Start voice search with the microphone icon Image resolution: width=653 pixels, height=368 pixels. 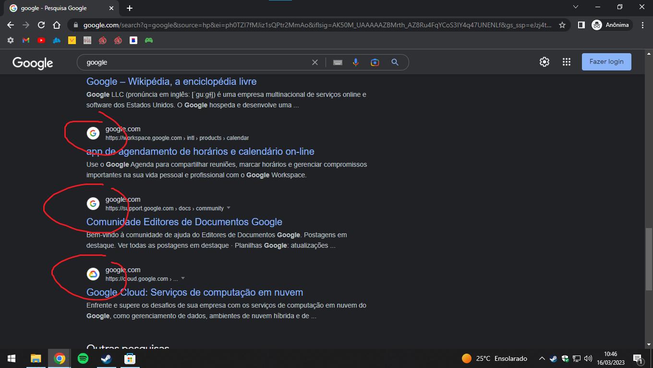[x=356, y=62]
